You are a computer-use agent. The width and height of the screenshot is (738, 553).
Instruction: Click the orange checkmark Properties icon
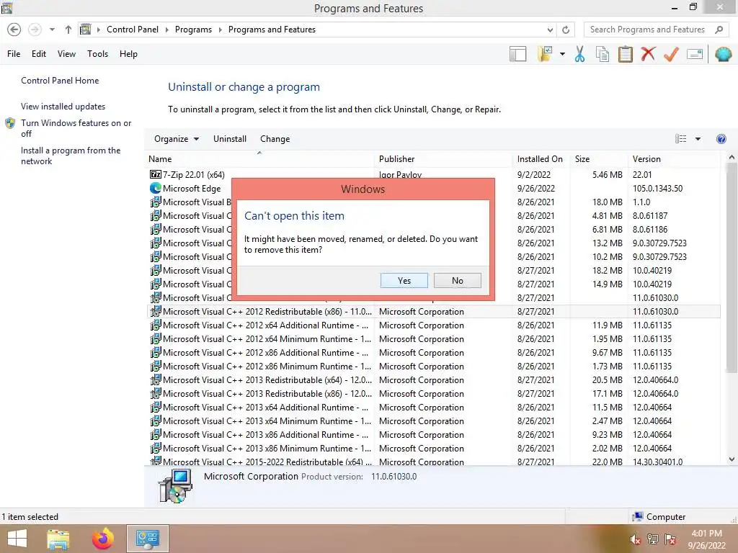click(671, 54)
